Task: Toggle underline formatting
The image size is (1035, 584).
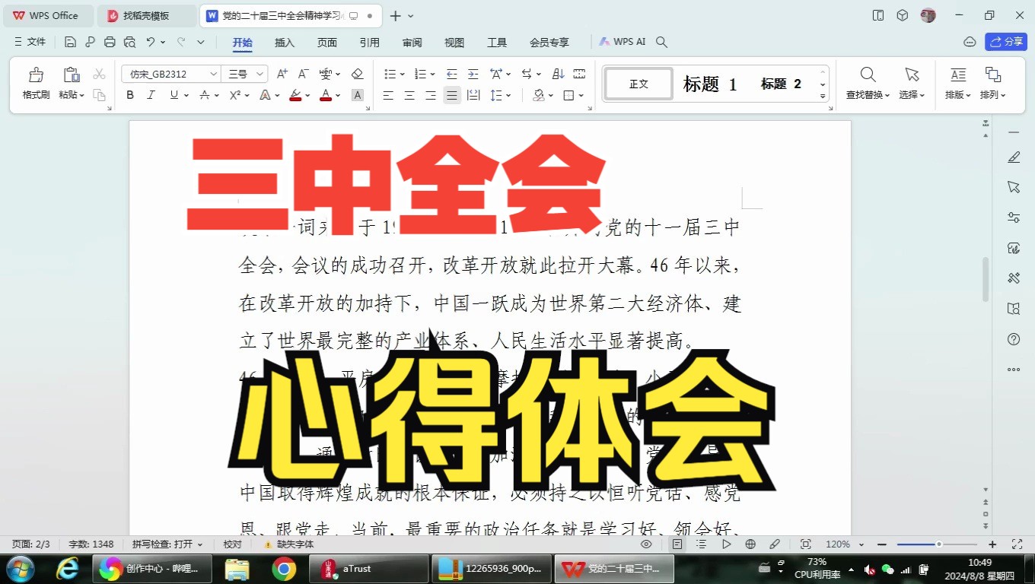Action: click(172, 94)
